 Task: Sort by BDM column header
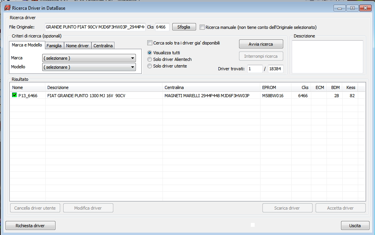coord(334,87)
